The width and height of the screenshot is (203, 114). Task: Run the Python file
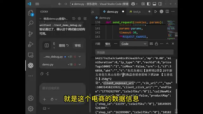coord(156,12)
